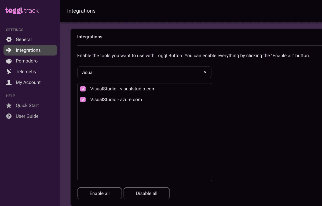Click the Telemetry icon in the sidebar
Screen dimensions: 322x206
point(9,71)
